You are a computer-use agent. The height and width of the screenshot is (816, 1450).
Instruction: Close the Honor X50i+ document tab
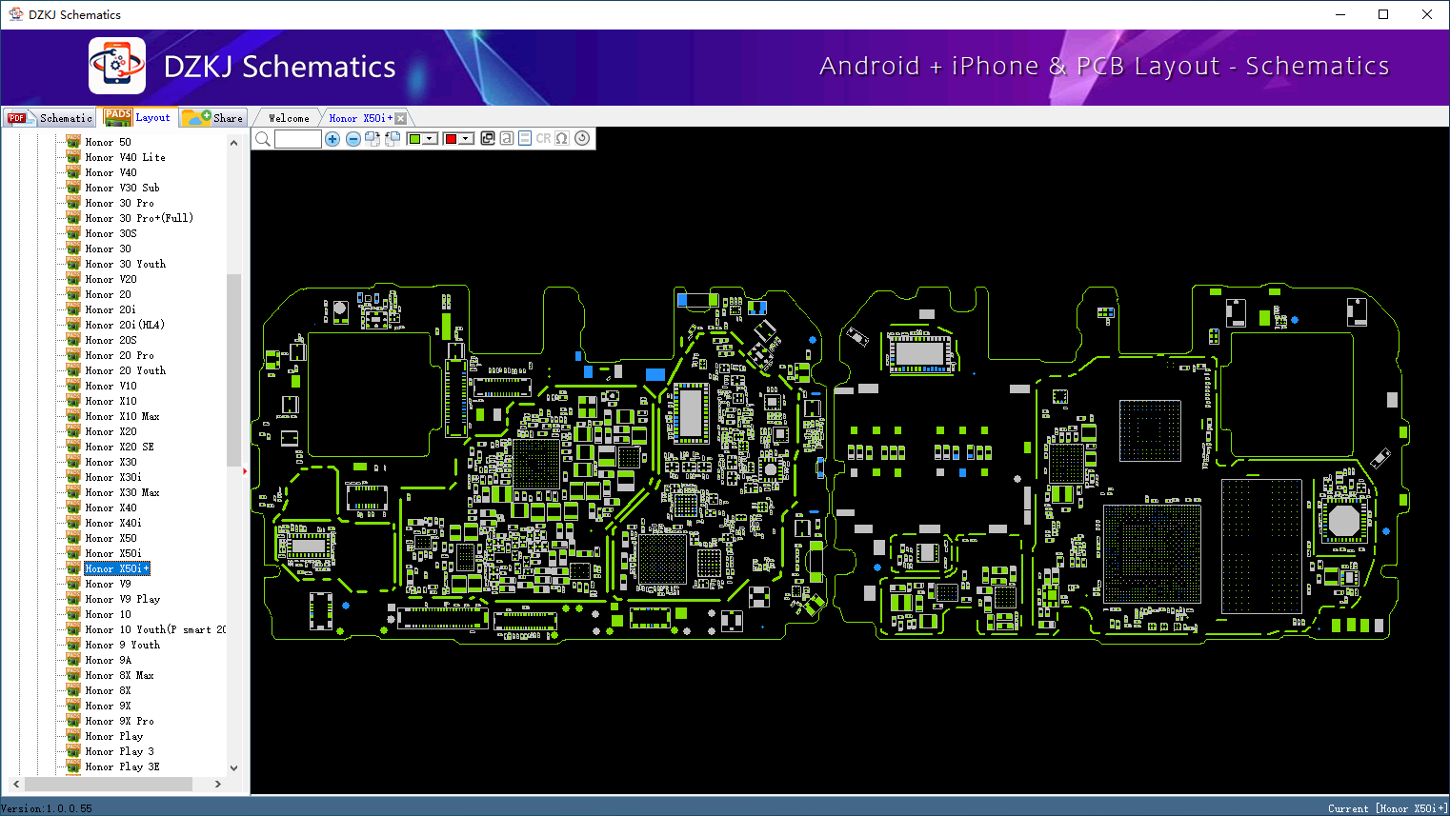click(401, 118)
